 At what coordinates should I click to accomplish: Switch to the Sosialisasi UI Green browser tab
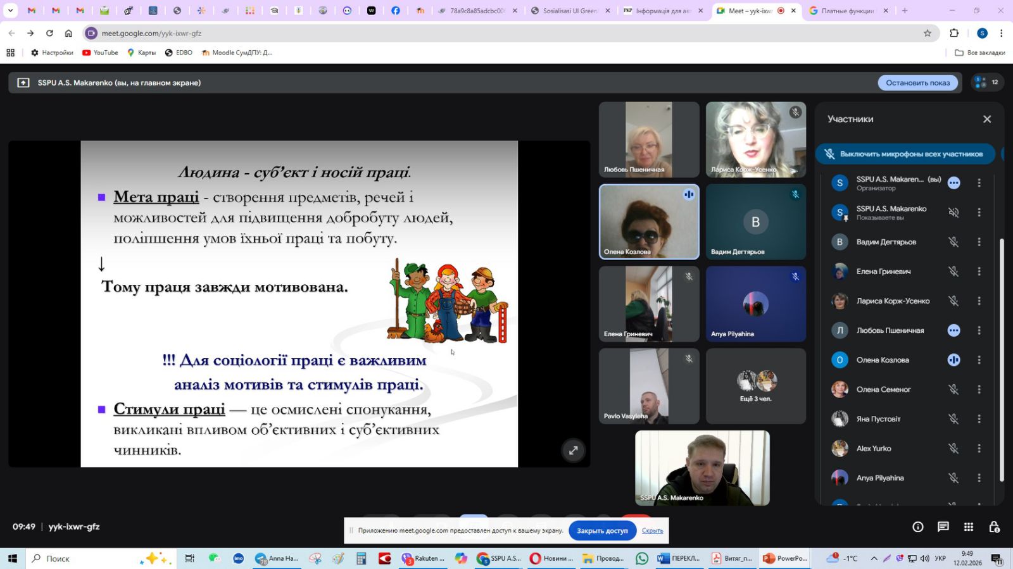[x=569, y=11]
